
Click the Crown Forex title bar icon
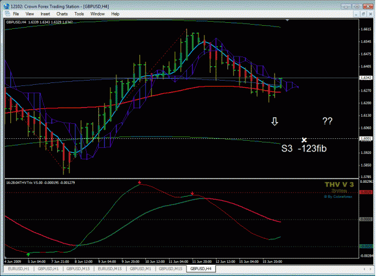click(x=7, y=6)
